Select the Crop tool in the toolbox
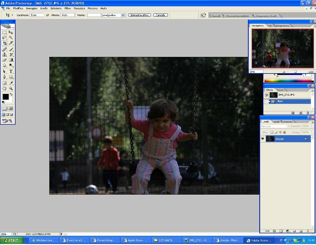The width and height of the screenshot is (316, 245). point(4,43)
